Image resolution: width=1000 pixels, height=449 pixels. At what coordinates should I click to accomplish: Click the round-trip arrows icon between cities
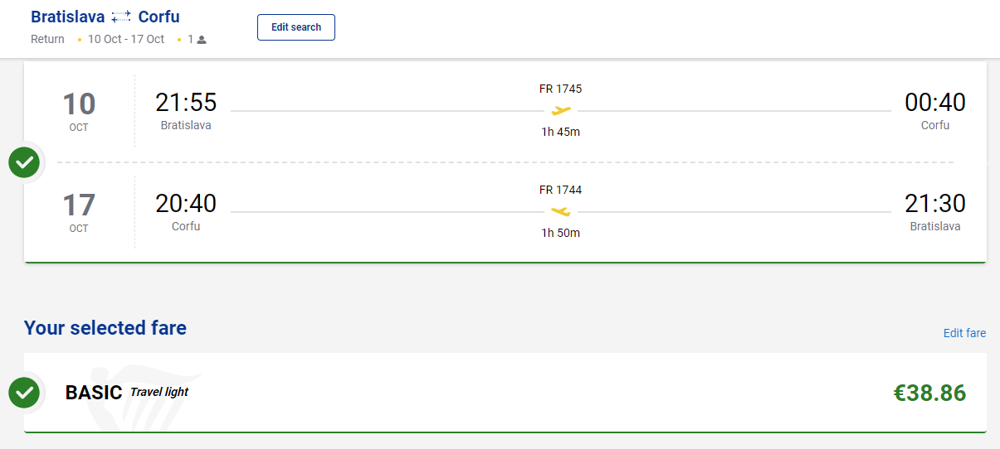tap(121, 17)
